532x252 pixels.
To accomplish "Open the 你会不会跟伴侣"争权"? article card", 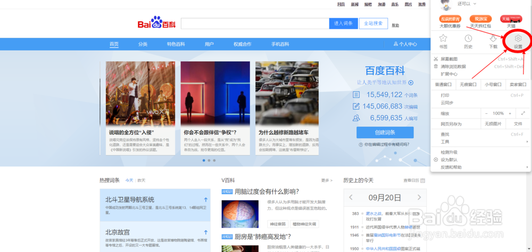I will tap(215, 108).
